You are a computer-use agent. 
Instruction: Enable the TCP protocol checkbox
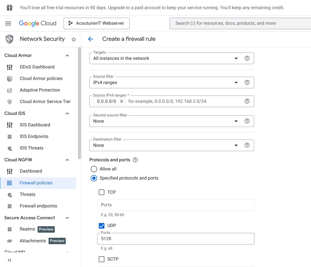tap(101, 192)
